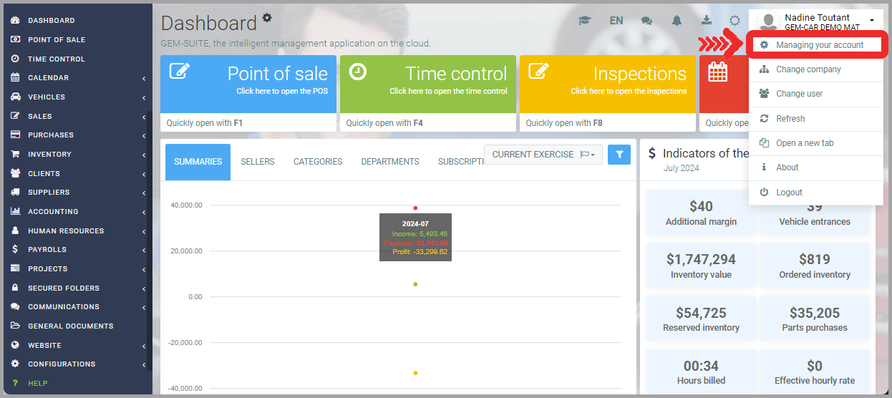The width and height of the screenshot is (892, 398).
Task: Open the Point of sale tile
Action: click(248, 84)
